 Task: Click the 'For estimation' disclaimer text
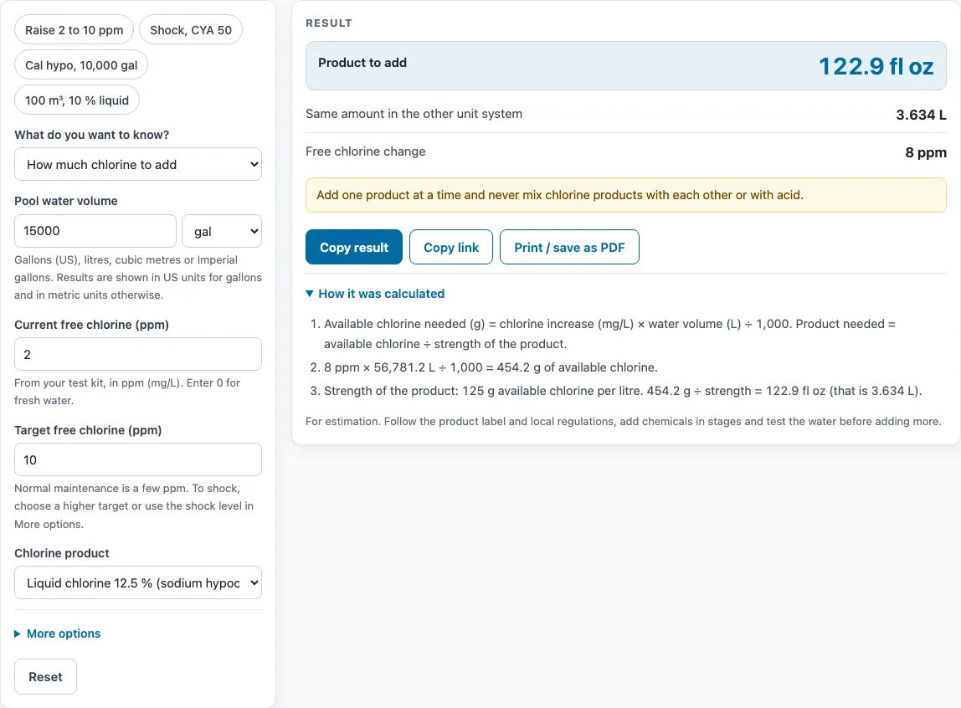[x=624, y=421]
